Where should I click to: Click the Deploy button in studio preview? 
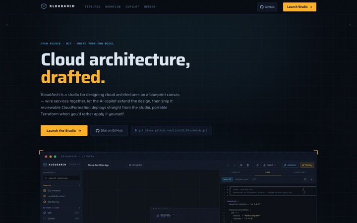pyautogui.click(x=307, y=165)
